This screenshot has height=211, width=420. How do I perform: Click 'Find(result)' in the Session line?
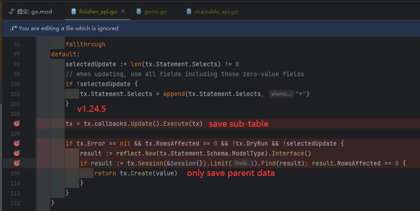(283, 163)
